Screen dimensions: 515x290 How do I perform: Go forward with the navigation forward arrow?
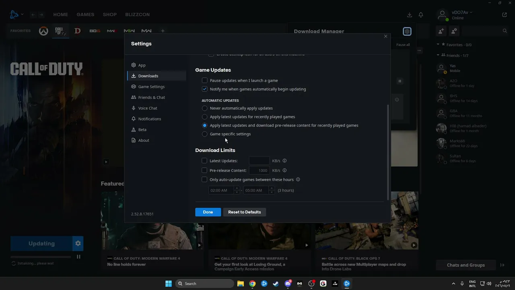42,15
